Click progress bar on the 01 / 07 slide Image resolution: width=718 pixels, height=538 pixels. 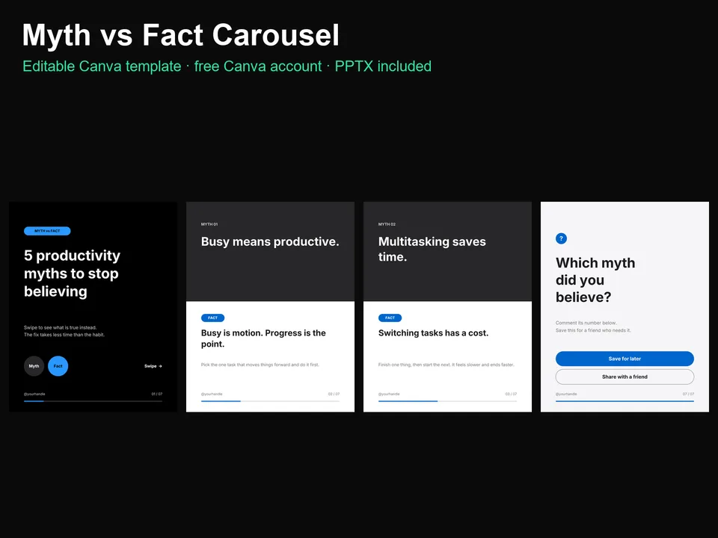pyautogui.click(x=93, y=401)
